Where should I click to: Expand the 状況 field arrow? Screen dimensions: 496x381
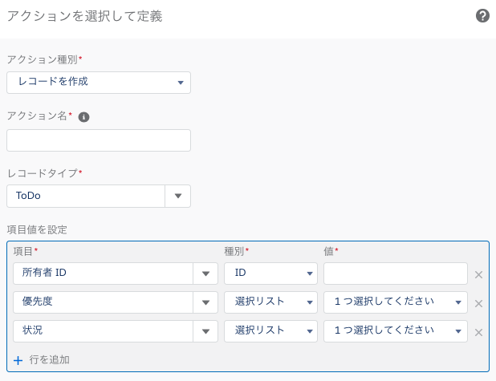(205, 331)
